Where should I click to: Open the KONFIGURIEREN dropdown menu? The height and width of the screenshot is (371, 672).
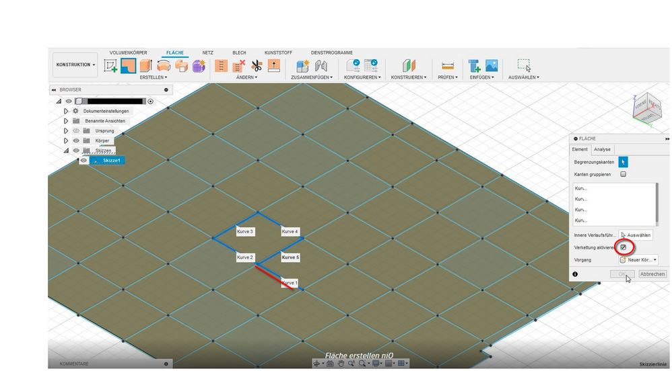tap(362, 77)
